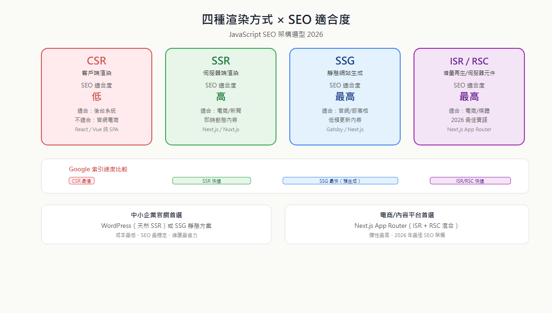The image size is (552, 313).
Task: Click SEO 適合度 label in ISR / RSC card
Action: pyautogui.click(x=469, y=85)
